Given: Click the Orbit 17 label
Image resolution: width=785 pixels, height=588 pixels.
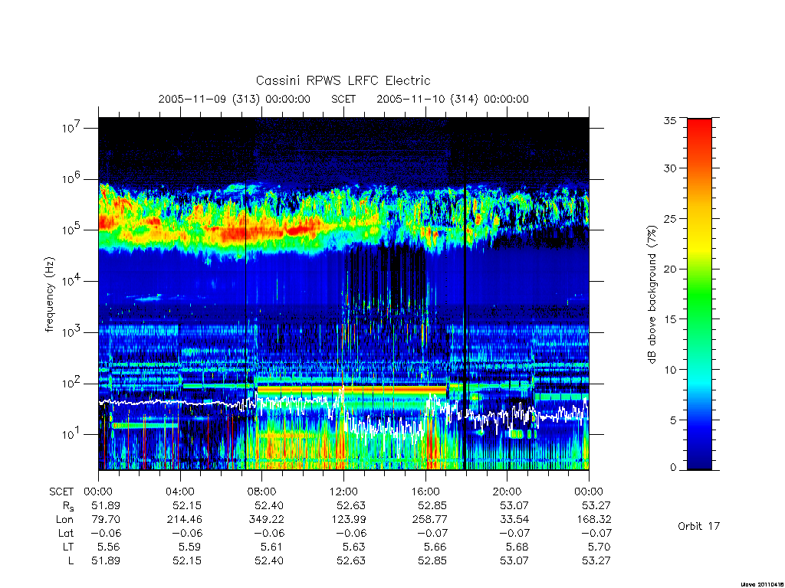Looking at the screenshot, I should (698, 526).
